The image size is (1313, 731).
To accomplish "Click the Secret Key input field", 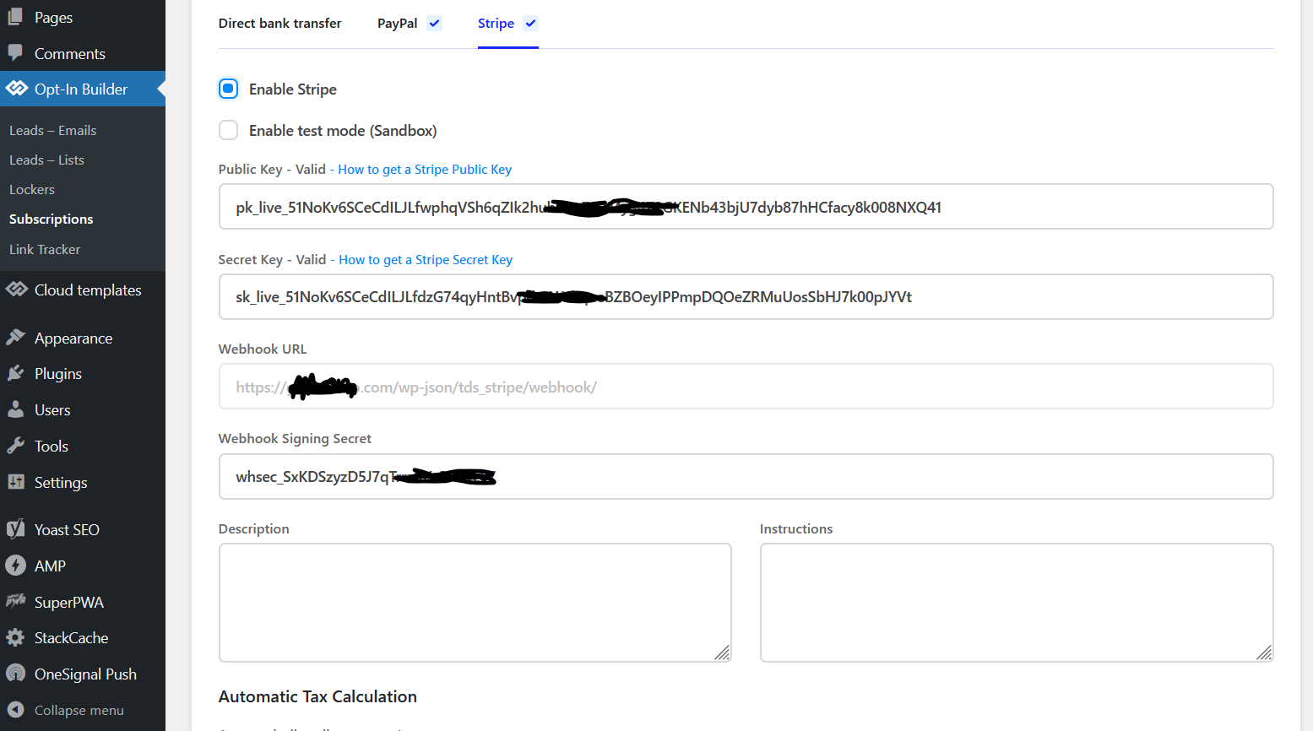I will [x=746, y=296].
